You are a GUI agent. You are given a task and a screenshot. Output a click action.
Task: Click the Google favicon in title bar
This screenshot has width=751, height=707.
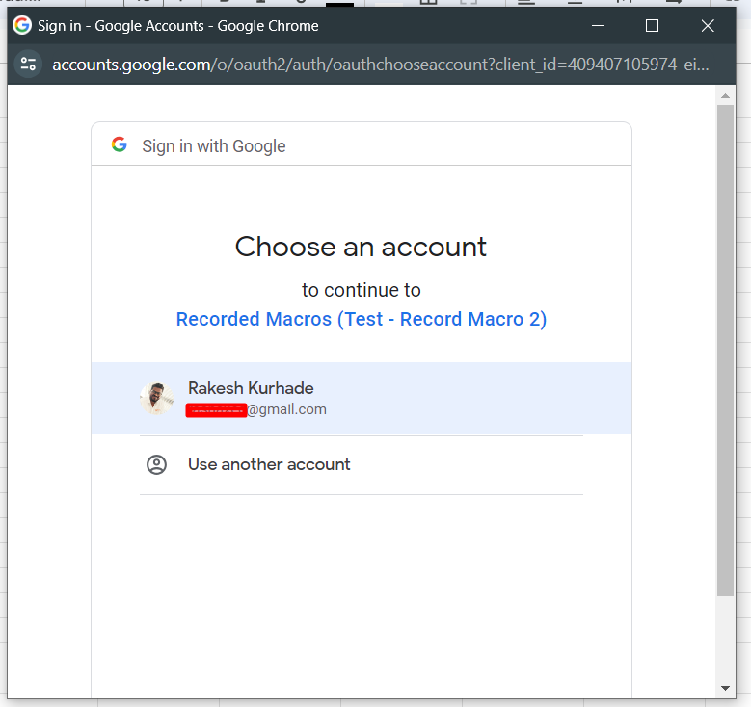pos(22,25)
